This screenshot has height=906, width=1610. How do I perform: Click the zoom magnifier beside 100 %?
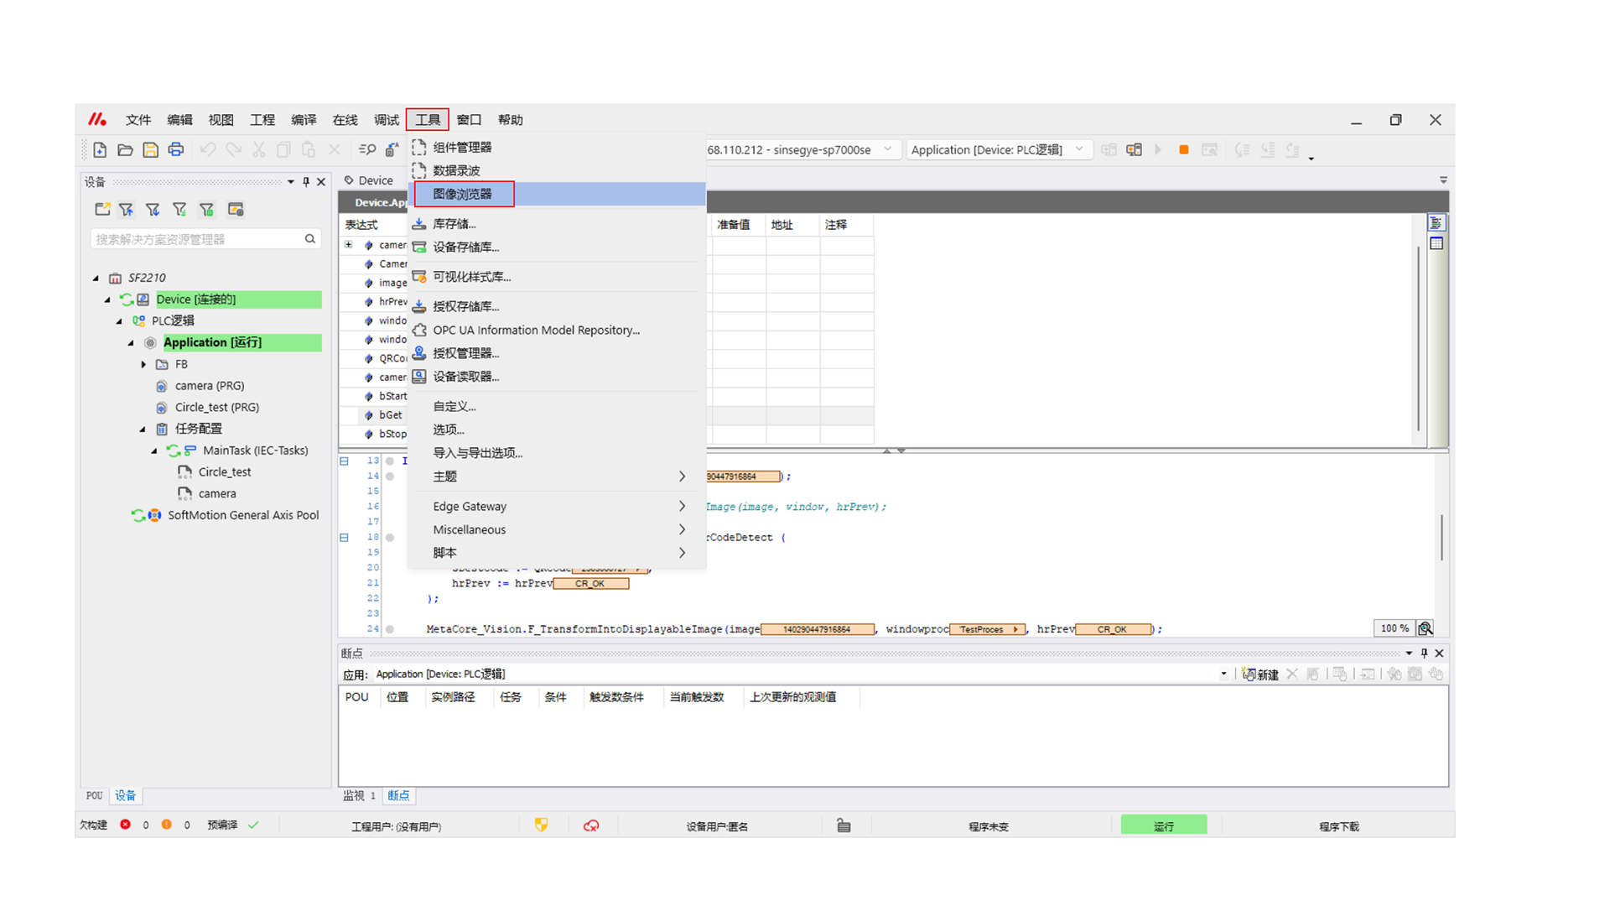pos(1425,628)
